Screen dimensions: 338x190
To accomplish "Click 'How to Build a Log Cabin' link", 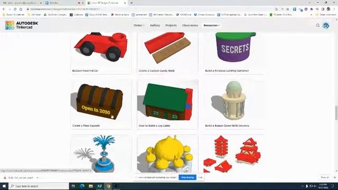I will point(154,126).
